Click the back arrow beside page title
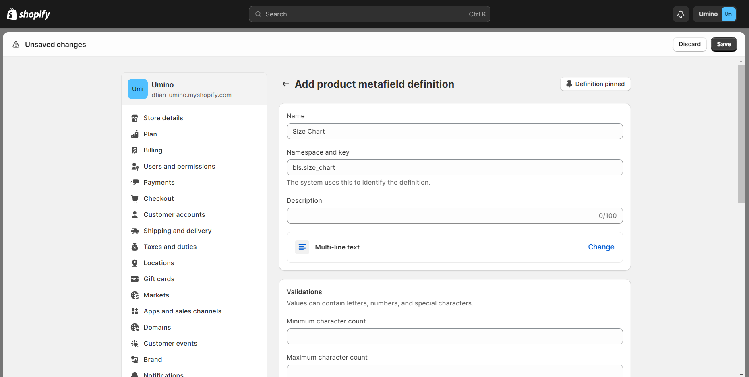749x377 pixels. tap(286, 84)
